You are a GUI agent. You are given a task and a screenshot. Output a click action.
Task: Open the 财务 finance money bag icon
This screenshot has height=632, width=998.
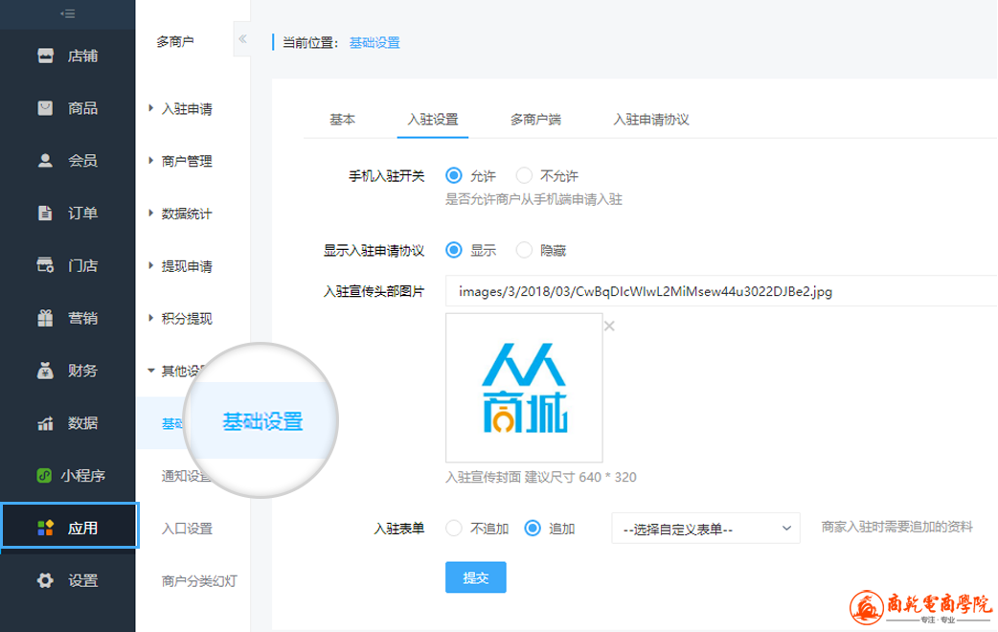coord(45,371)
